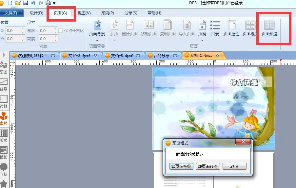Increase 宽度 value with stepper arrow
296x188 pixels.
[x=55, y=29]
